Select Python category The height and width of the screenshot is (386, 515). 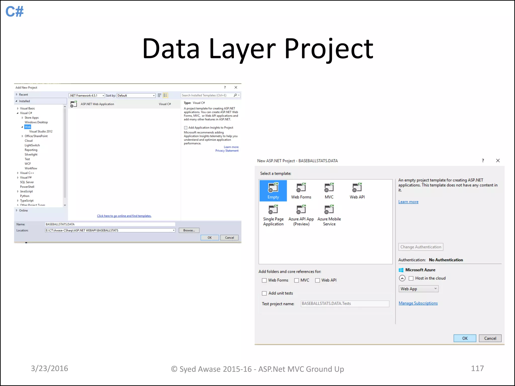pos(25,196)
